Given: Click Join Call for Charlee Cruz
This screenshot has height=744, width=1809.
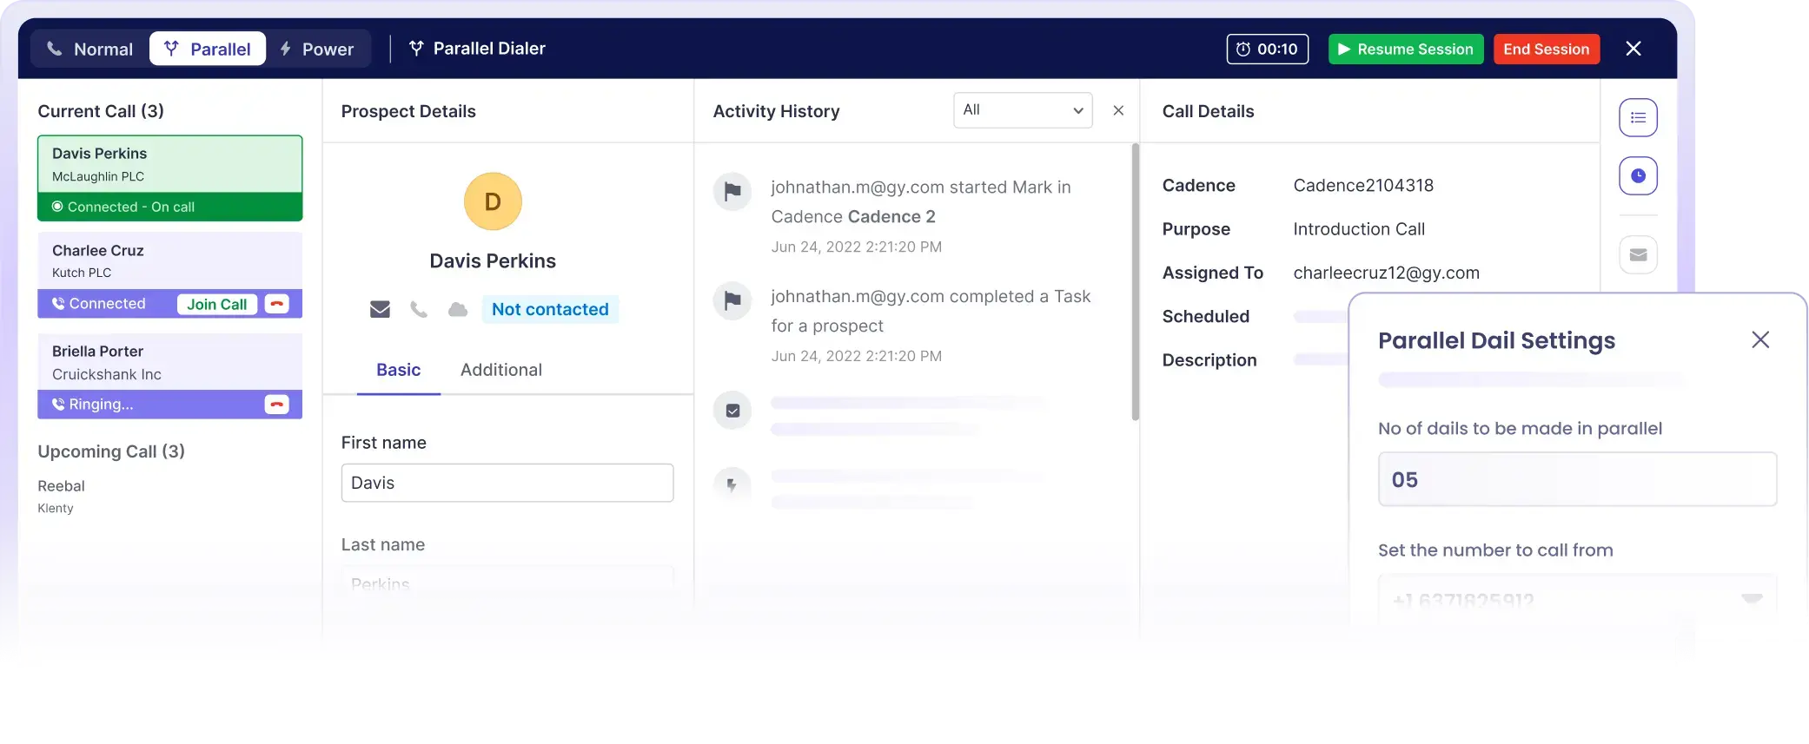Looking at the screenshot, I should click(x=217, y=305).
